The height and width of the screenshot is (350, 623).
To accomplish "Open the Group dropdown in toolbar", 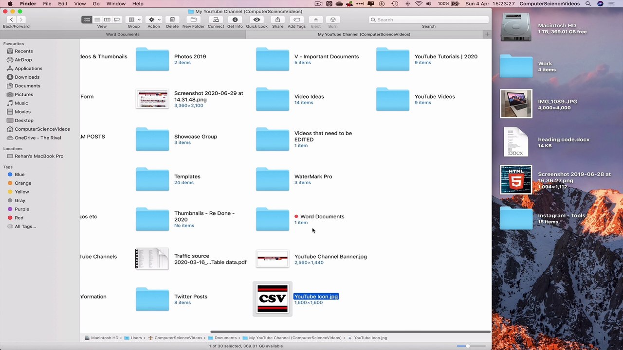I will click(134, 19).
